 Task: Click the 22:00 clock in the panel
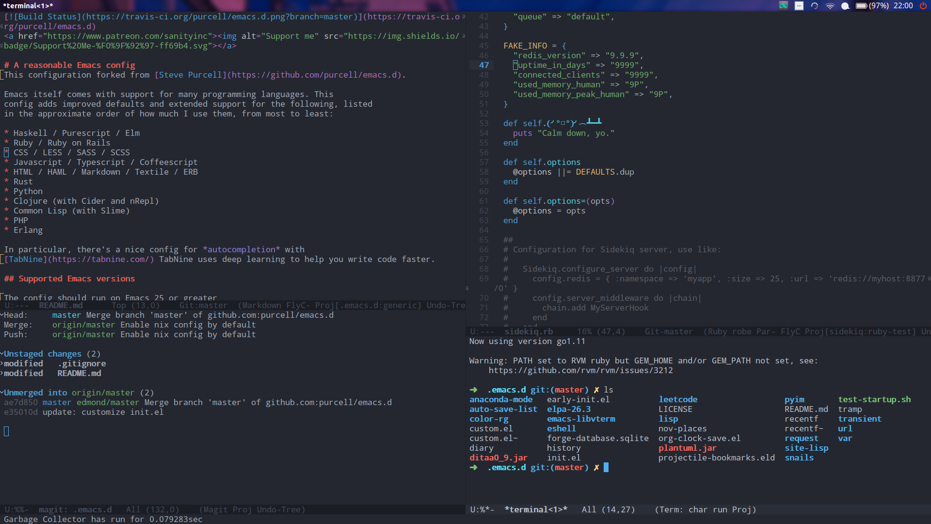point(903,6)
